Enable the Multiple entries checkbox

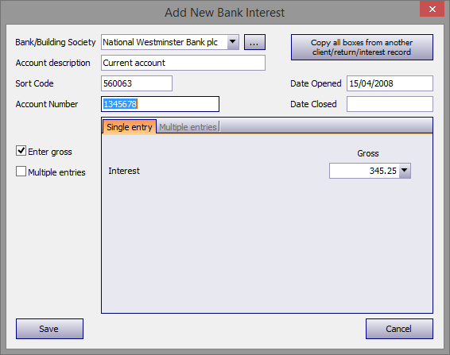(x=21, y=172)
